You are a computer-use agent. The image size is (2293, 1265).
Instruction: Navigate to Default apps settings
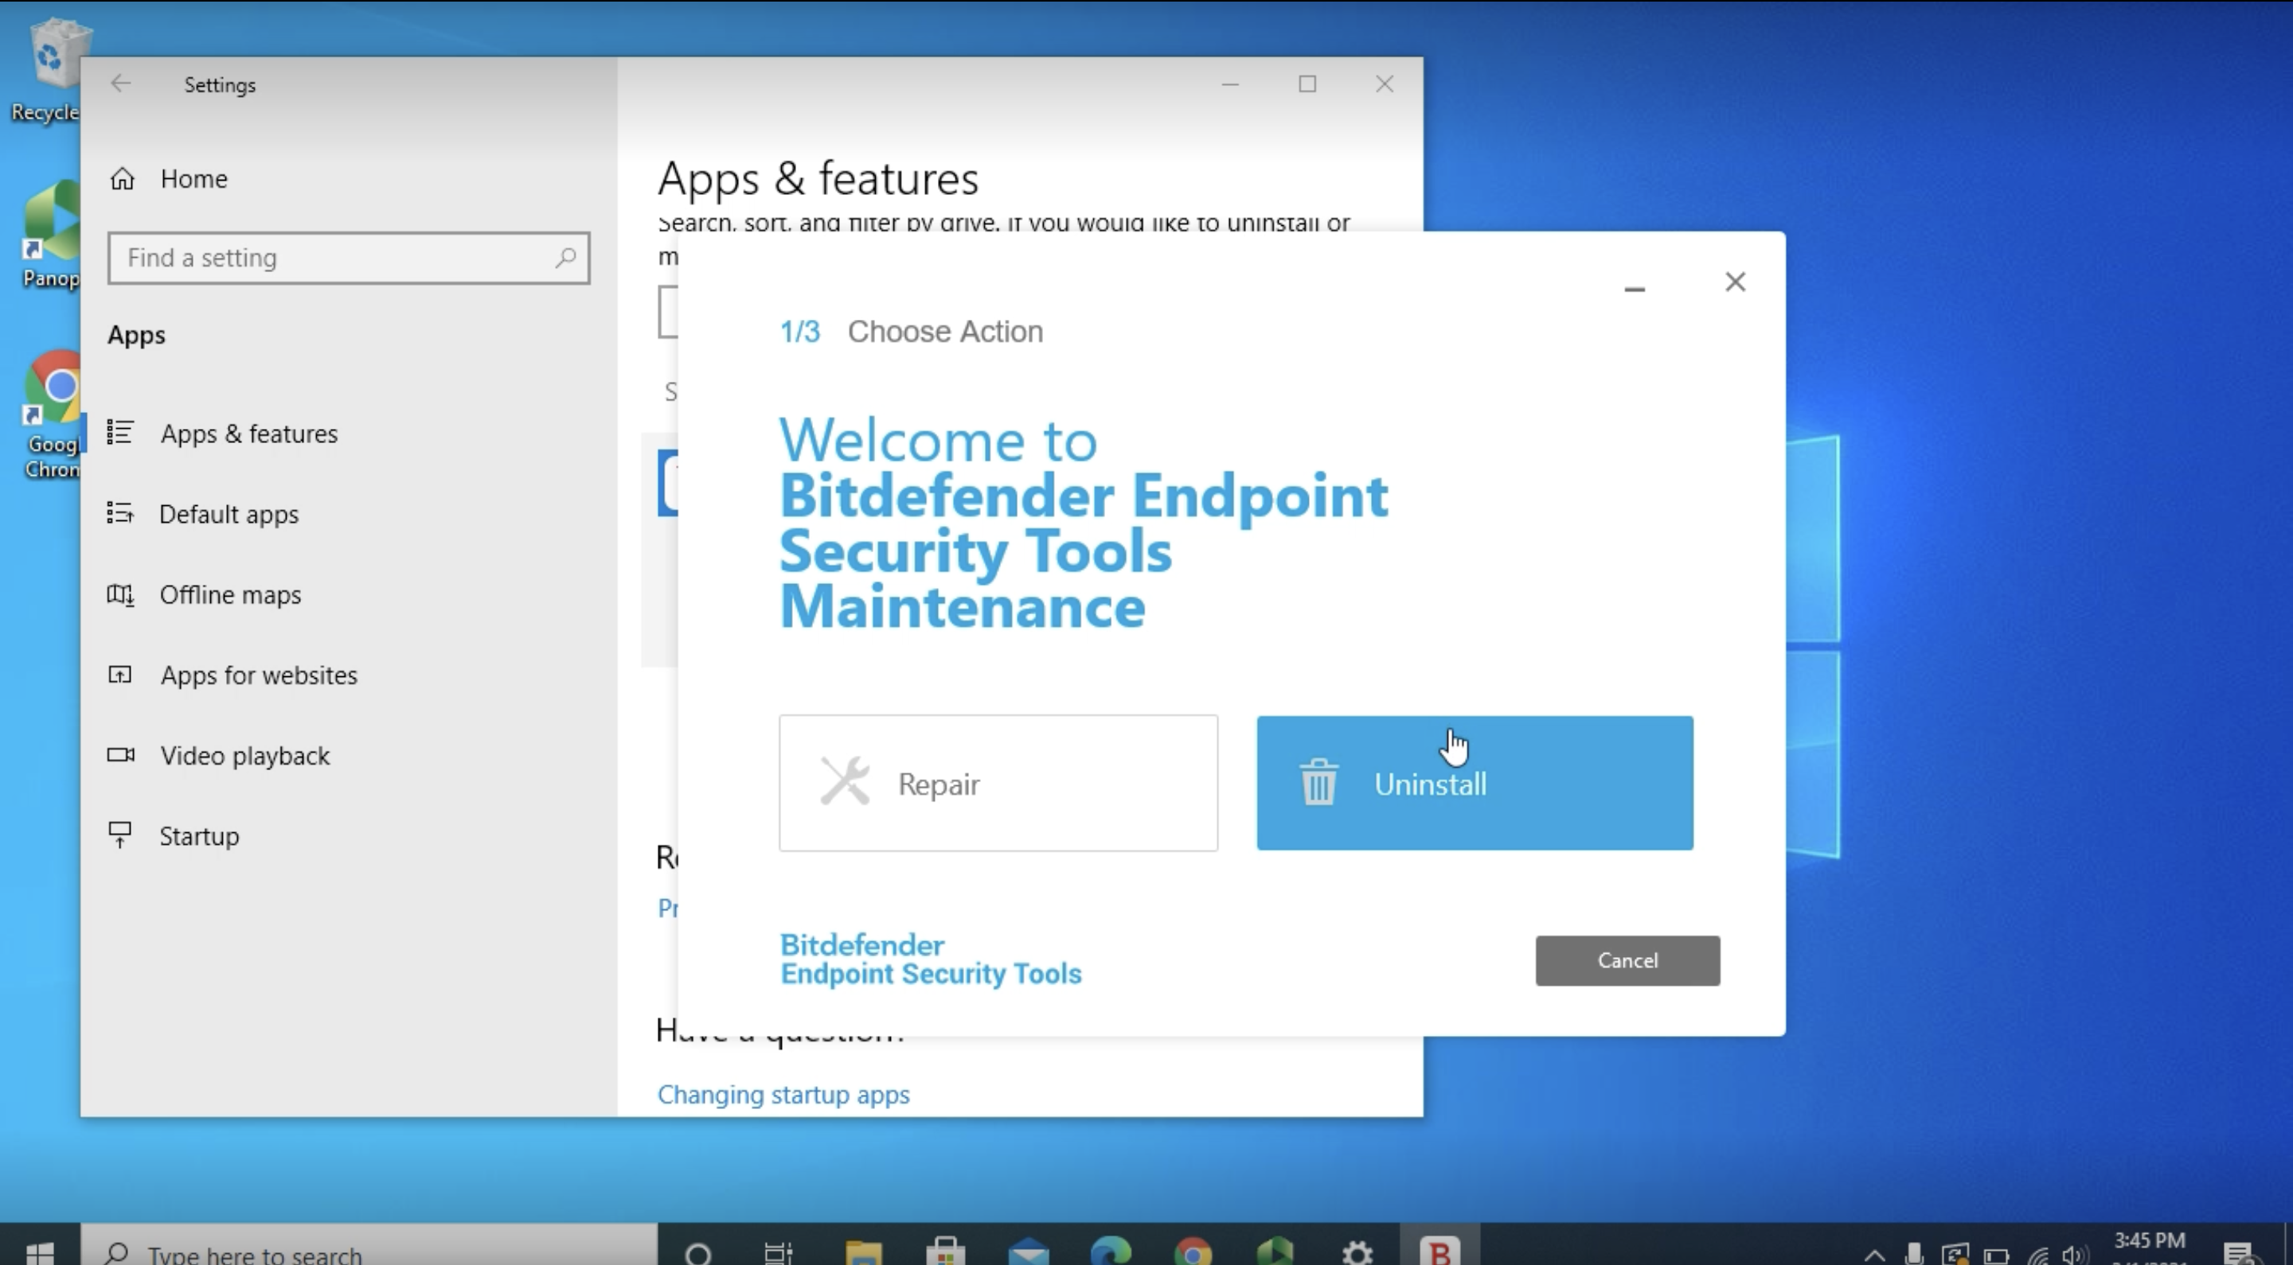[x=229, y=514]
